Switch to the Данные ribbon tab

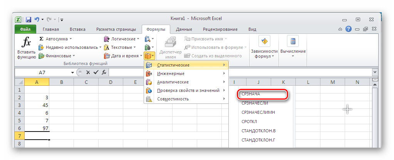coord(184,29)
